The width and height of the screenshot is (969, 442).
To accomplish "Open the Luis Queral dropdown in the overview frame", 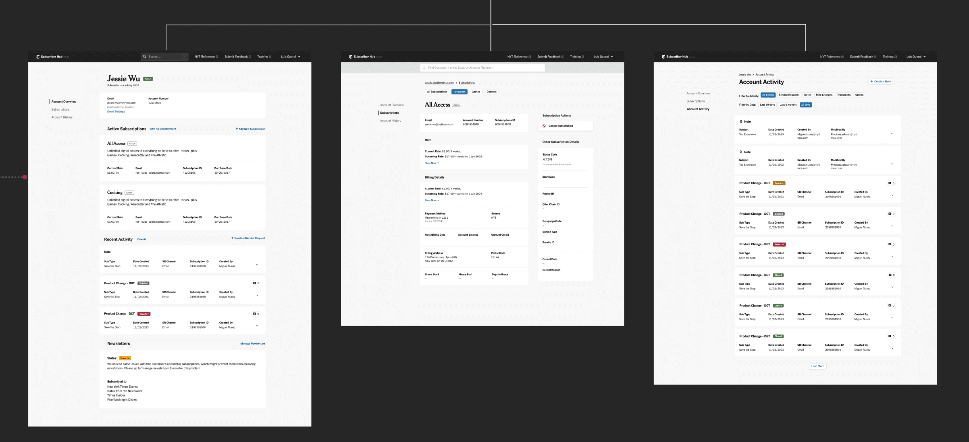I will pyautogui.click(x=290, y=57).
